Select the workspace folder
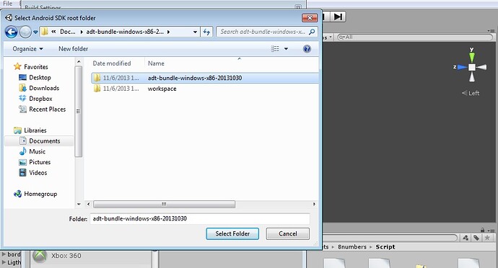Screen dimensions: 498x268 pos(205,89)
